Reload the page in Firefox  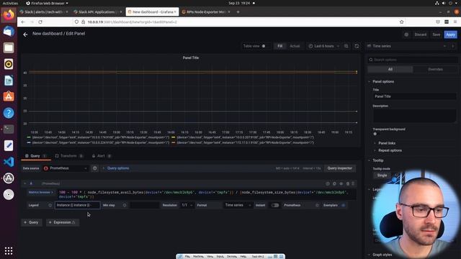[40, 22]
